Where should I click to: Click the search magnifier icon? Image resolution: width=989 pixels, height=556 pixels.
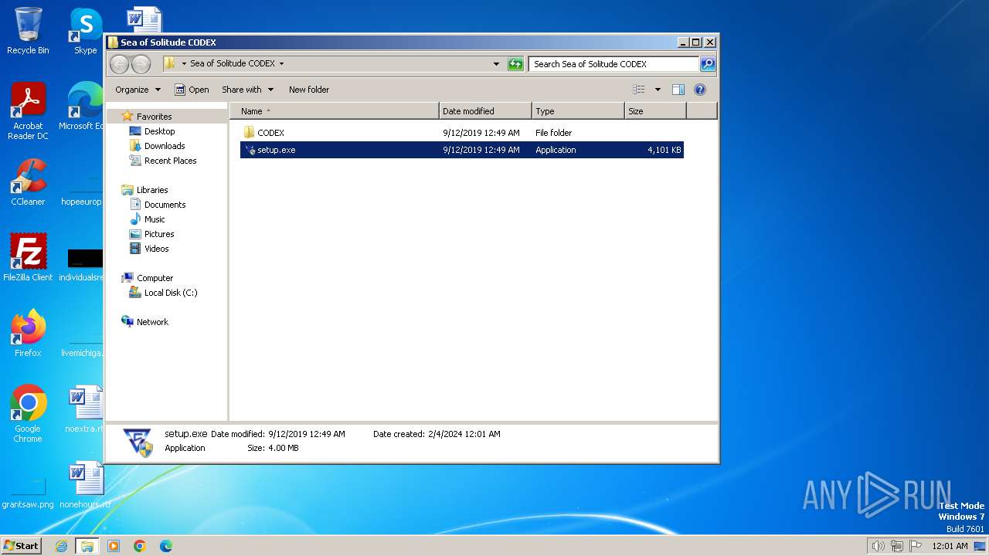pyautogui.click(x=707, y=64)
